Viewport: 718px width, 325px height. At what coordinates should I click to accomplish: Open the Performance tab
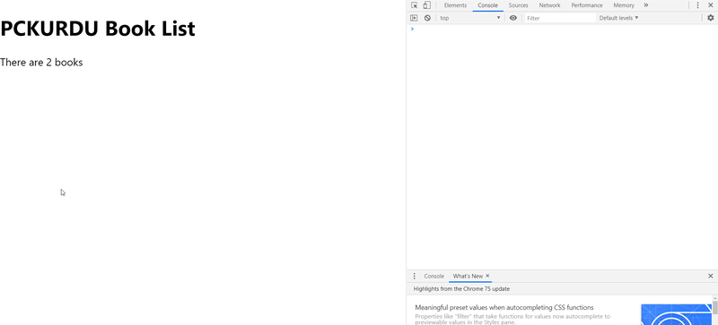point(587,5)
